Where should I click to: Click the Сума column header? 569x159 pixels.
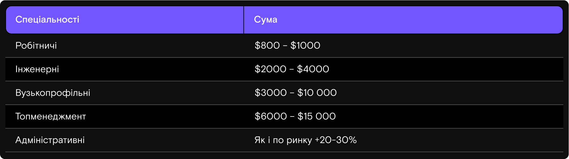[266, 20]
